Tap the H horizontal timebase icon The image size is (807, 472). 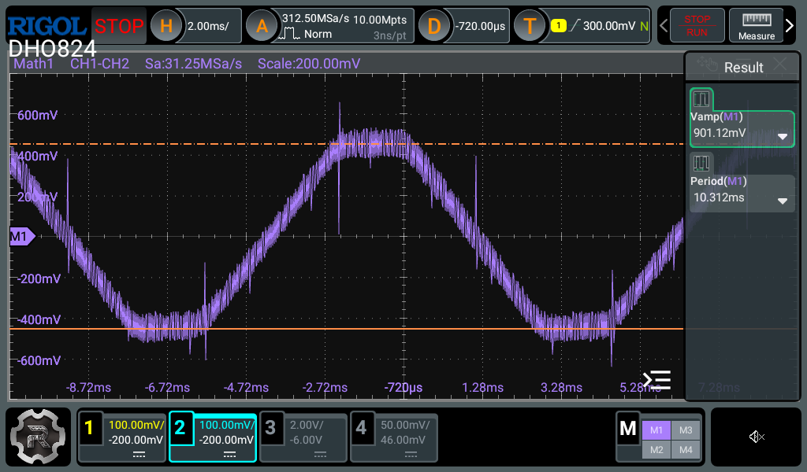pyautogui.click(x=165, y=26)
